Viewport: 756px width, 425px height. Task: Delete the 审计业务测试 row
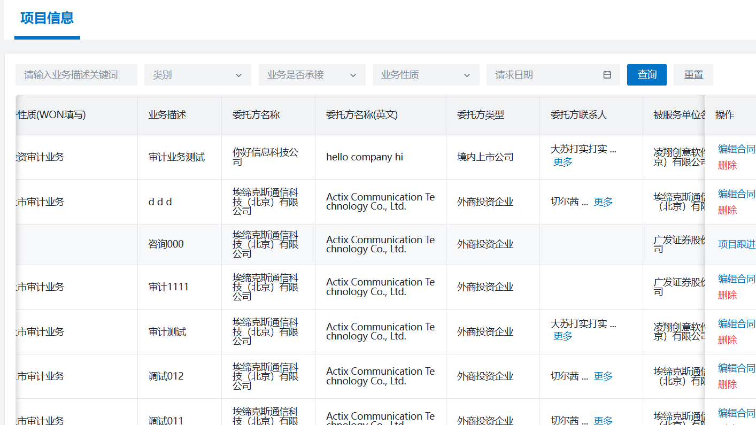pyautogui.click(x=727, y=165)
